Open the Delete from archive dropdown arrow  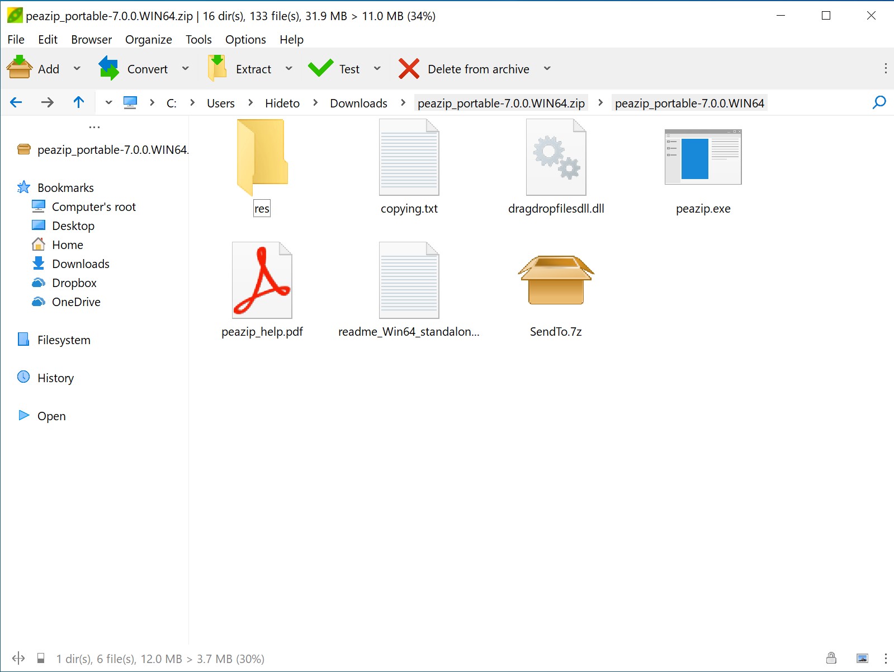(547, 68)
